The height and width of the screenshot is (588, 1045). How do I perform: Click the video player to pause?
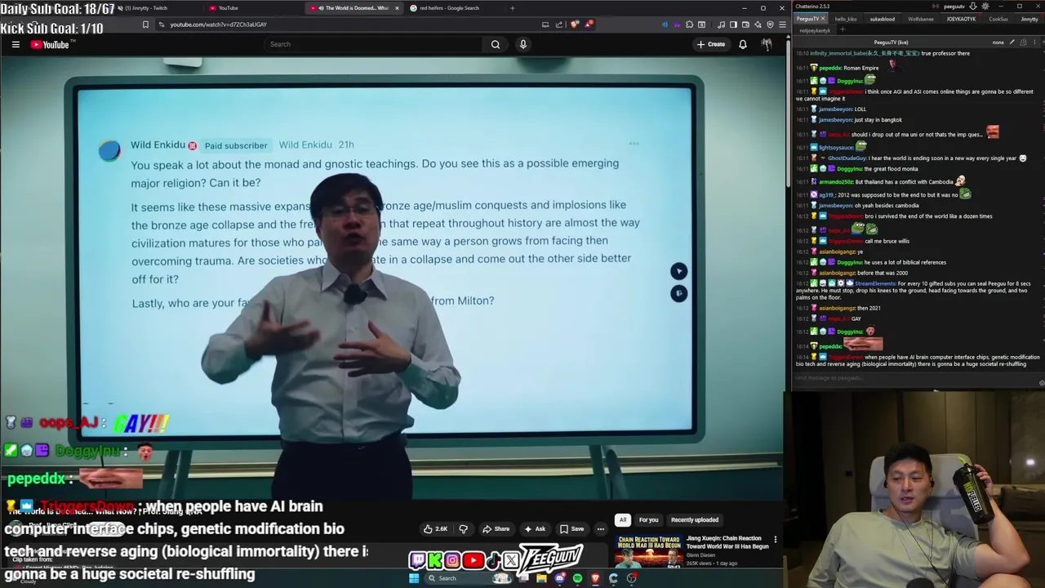[x=392, y=278]
